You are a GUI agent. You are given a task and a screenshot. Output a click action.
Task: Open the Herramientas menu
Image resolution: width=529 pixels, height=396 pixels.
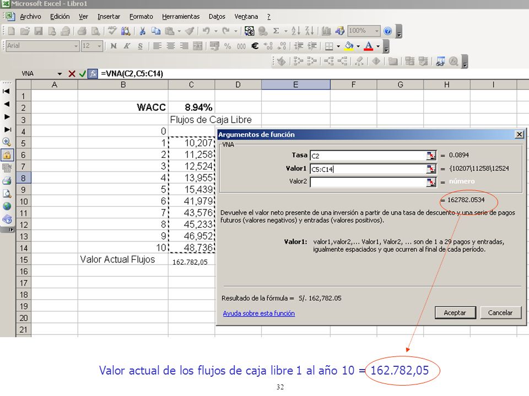tap(181, 16)
